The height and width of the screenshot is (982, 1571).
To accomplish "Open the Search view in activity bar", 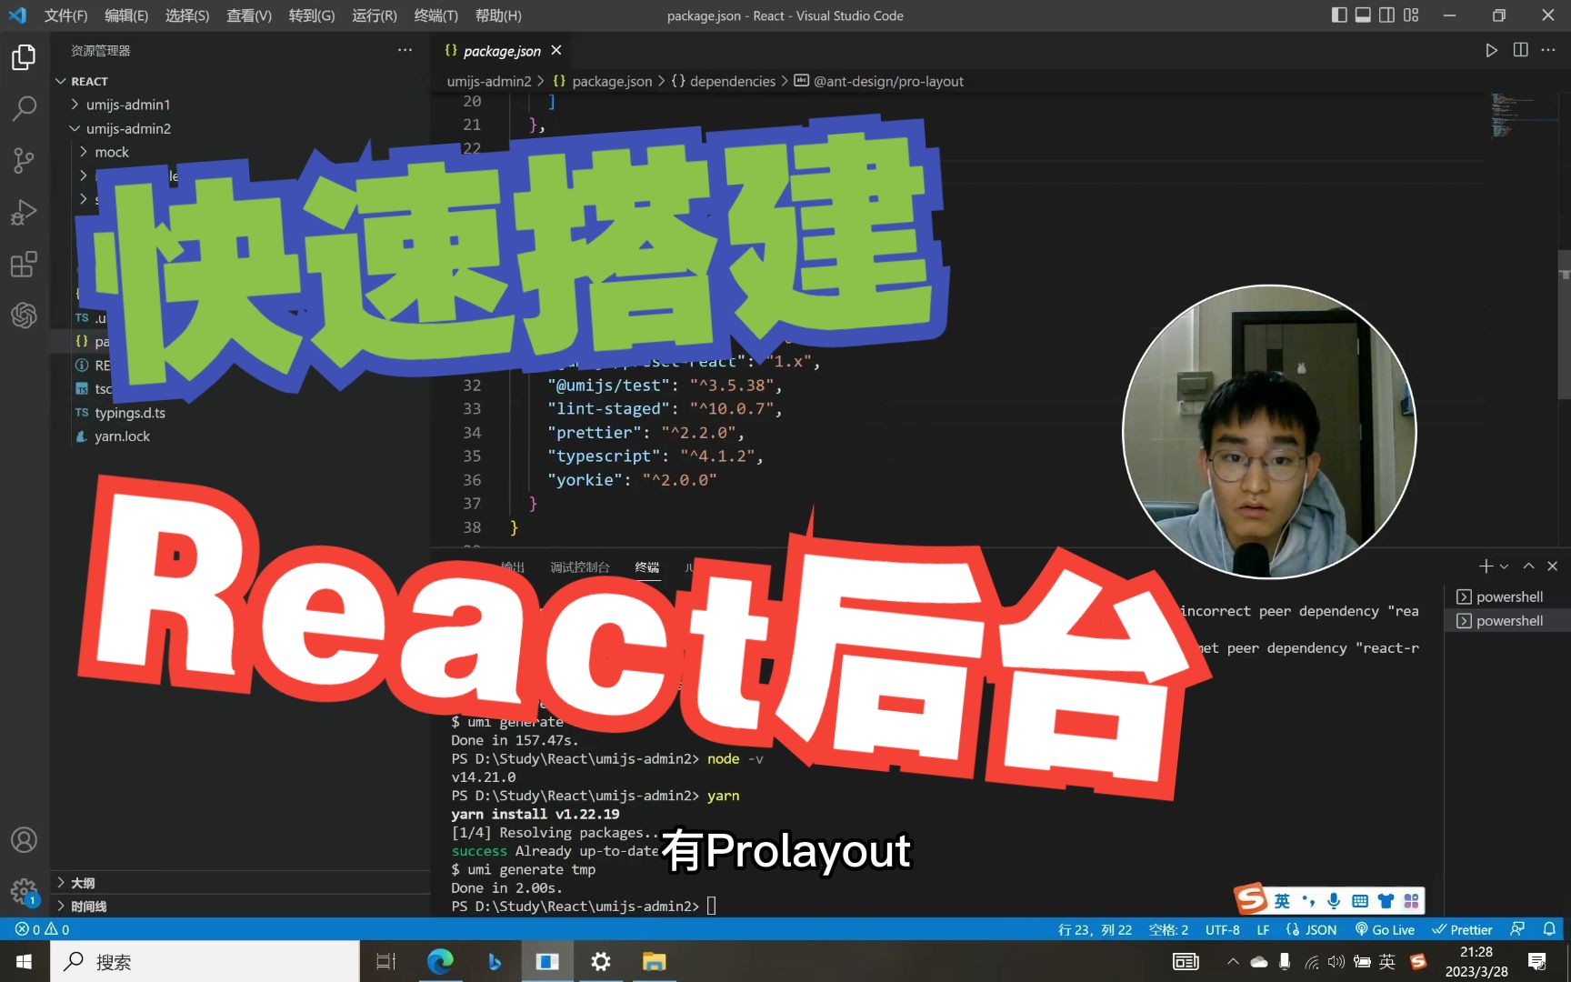I will [x=24, y=109].
